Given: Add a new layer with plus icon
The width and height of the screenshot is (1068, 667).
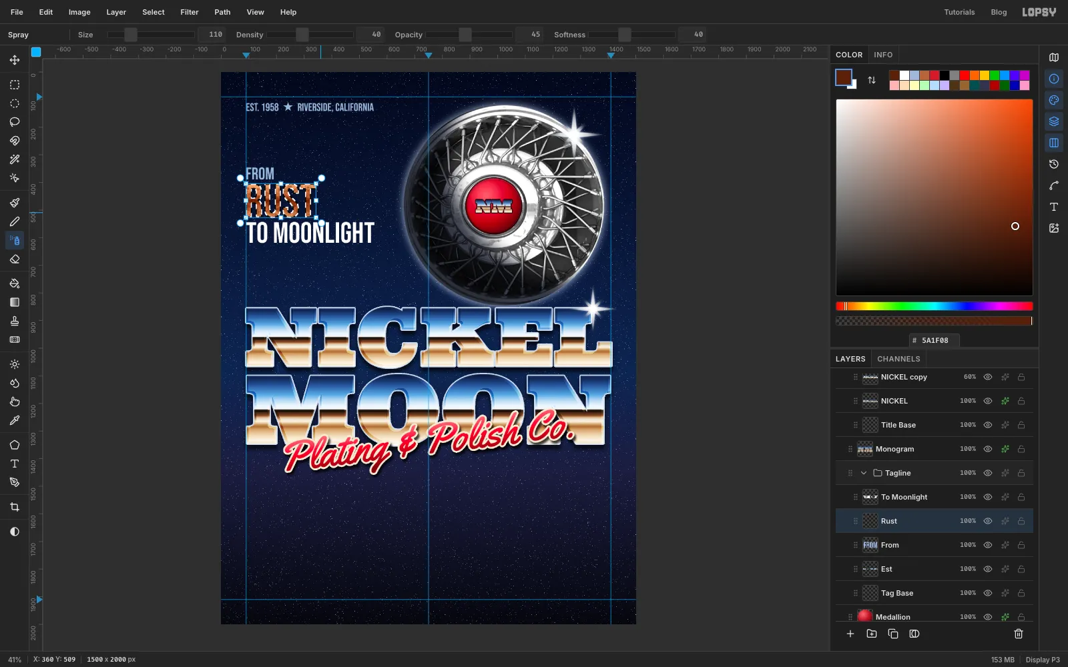Looking at the screenshot, I should (850, 634).
